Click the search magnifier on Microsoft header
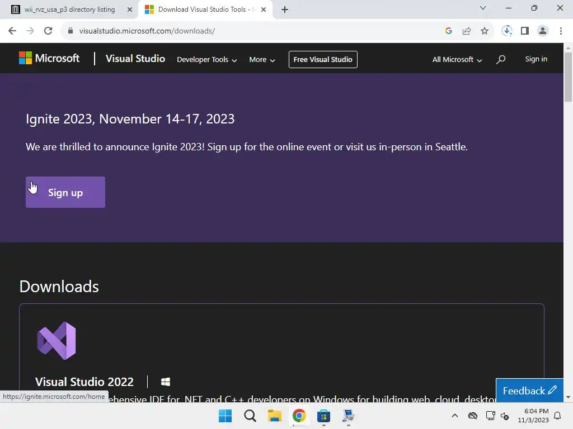 501,59
